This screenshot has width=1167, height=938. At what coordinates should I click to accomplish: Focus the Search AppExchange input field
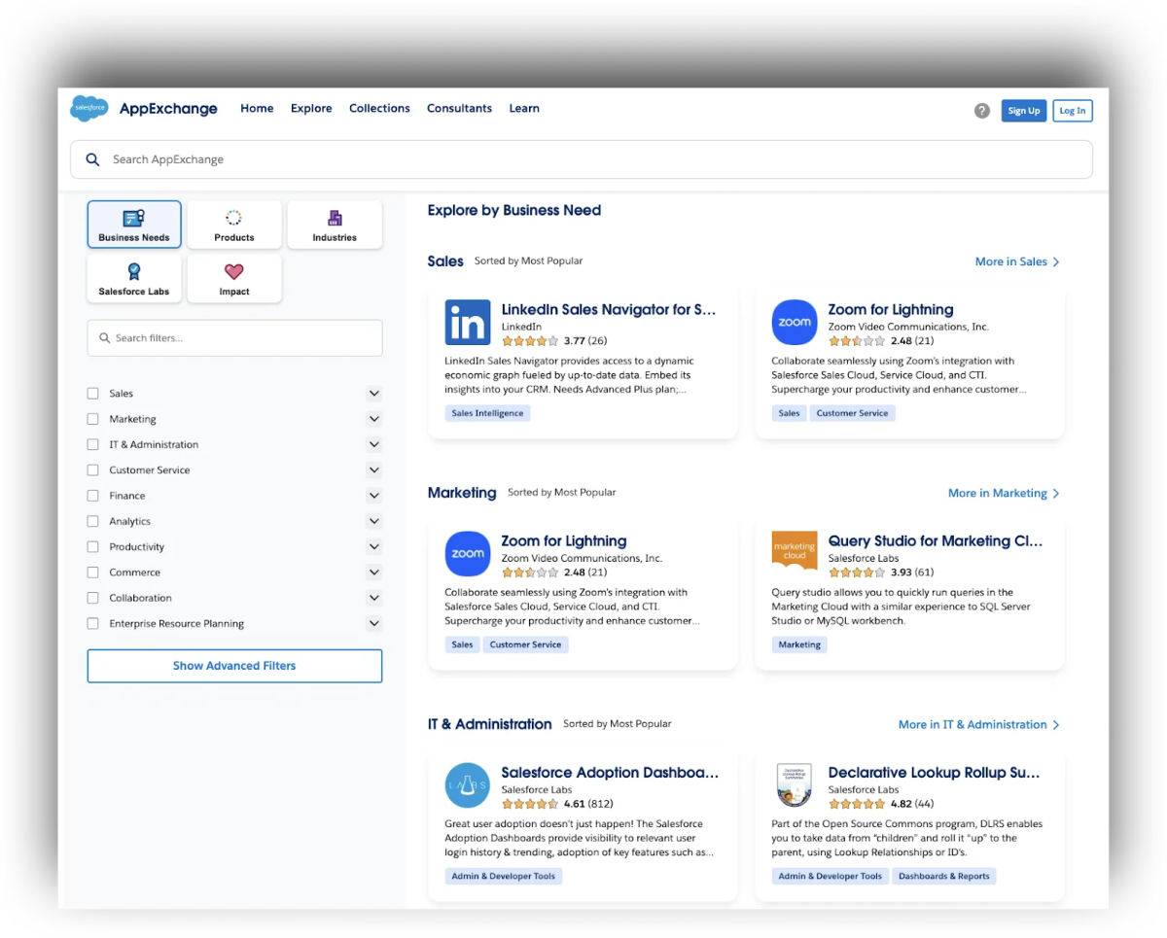582,159
